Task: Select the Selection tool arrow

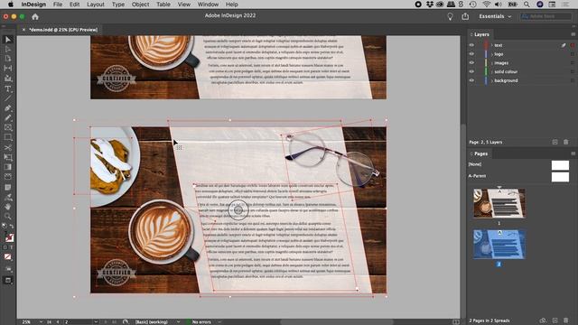Action: tap(8, 40)
